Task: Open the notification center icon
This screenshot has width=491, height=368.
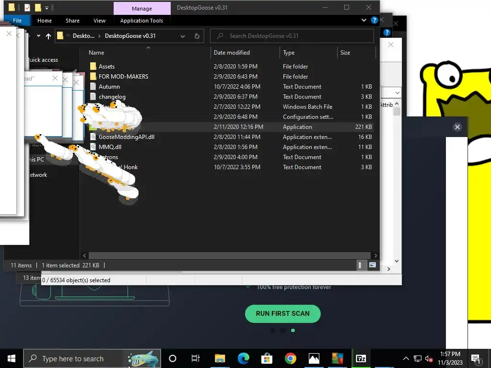Action: (476, 358)
